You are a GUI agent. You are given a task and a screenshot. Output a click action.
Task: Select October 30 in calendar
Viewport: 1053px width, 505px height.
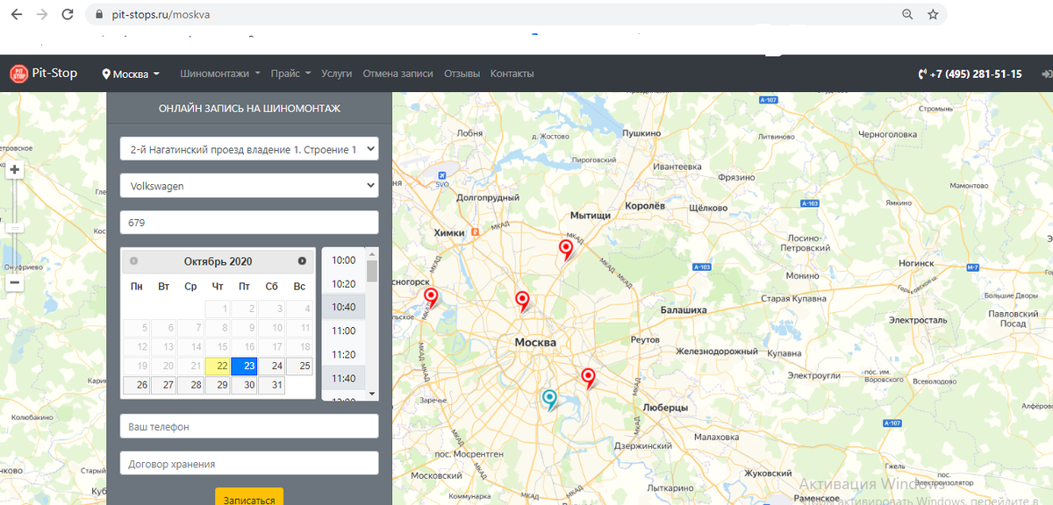[x=245, y=385]
